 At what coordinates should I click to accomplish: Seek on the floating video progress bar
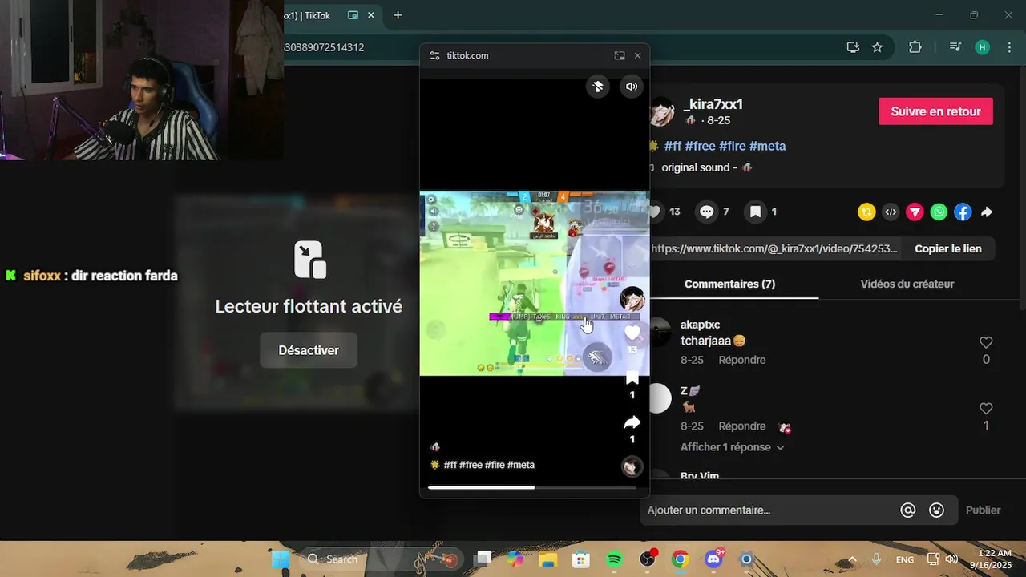(x=532, y=487)
